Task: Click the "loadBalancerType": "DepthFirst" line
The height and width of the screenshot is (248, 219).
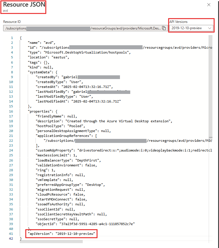Action: [68, 160]
